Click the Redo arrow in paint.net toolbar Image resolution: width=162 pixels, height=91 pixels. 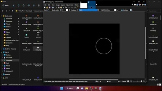pos(72,8)
